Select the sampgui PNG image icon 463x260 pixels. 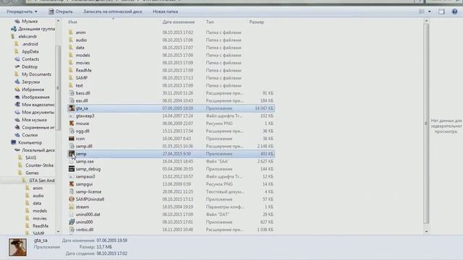click(71, 184)
